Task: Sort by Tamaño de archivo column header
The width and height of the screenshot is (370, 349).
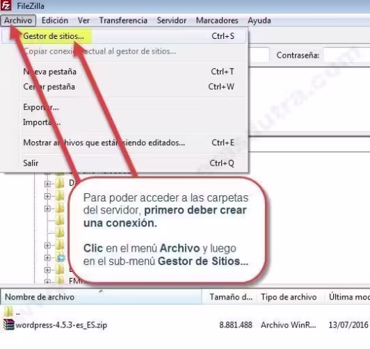Action: pyautogui.click(x=230, y=297)
